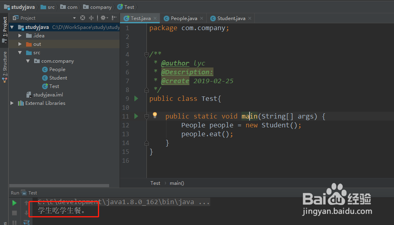Click the @create tag in the Javadoc
The width and height of the screenshot is (394, 225).
[x=175, y=81]
